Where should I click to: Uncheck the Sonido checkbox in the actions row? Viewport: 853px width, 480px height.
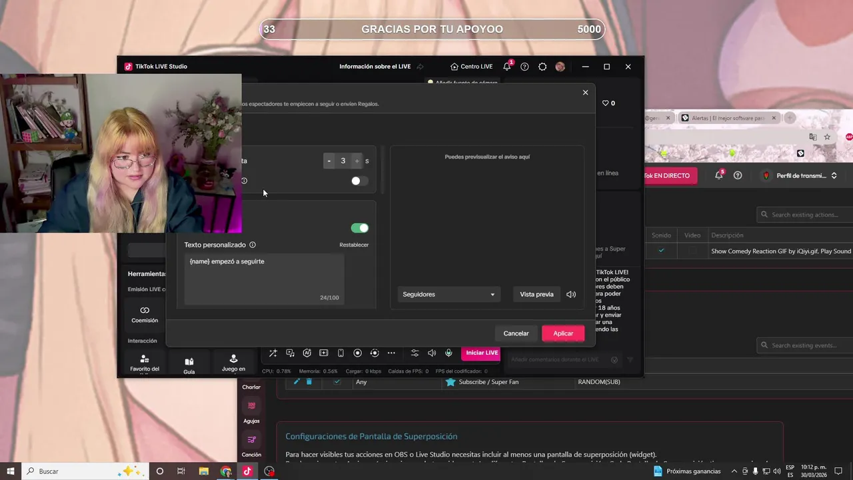(661, 251)
